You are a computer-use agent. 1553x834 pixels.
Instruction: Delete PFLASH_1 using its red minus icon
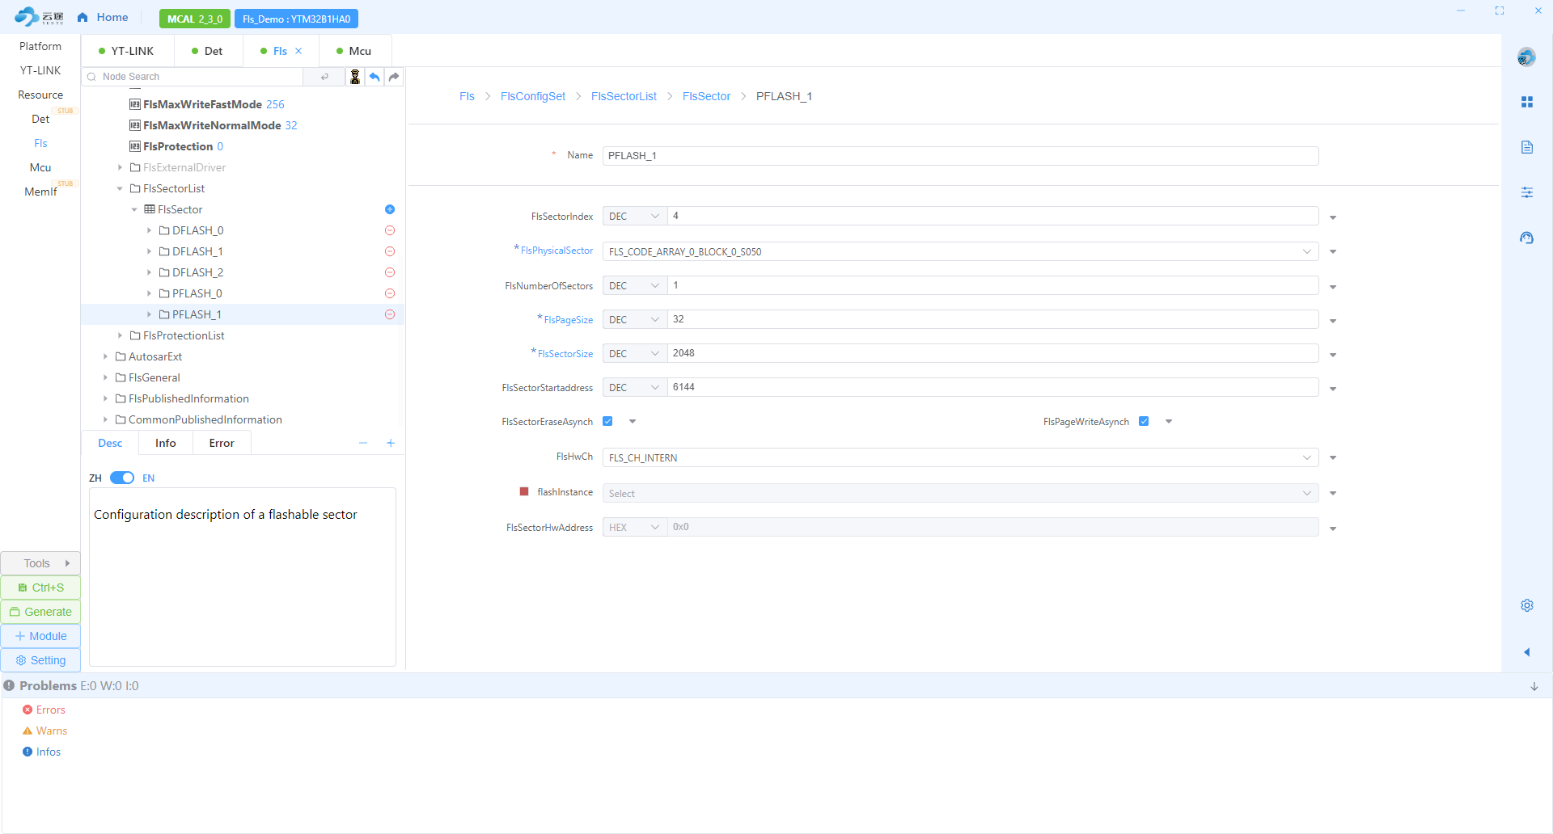tap(390, 314)
